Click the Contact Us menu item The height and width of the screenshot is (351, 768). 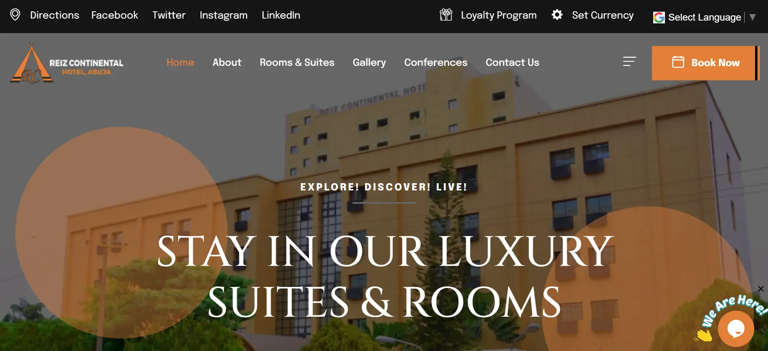tap(512, 63)
